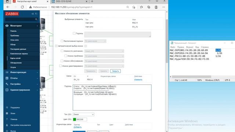Enable the Подпись checkbox
Screen dimensions: 235x132
point(74,33)
